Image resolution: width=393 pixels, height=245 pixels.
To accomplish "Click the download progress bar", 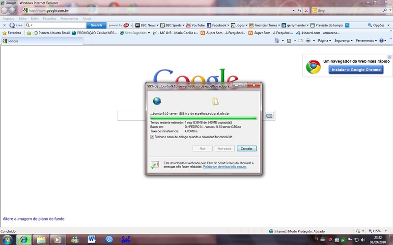I will [x=203, y=118].
